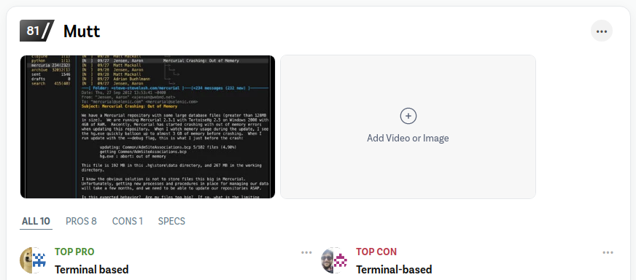
Task: Click the Top Con author avatar
Action: [335, 260]
